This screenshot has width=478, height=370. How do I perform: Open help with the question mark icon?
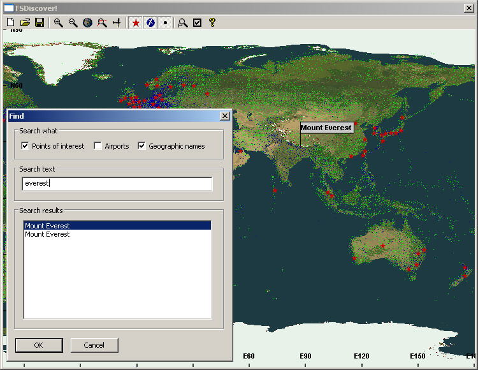coord(212,22)
